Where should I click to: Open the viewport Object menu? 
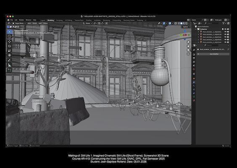click(x=45, y=23)
